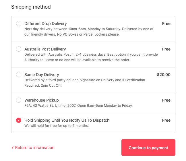Click the $20.00 price of Same Day Delivery
The width and height of the screenshot is (186, 161).
[x=164, y=75]
